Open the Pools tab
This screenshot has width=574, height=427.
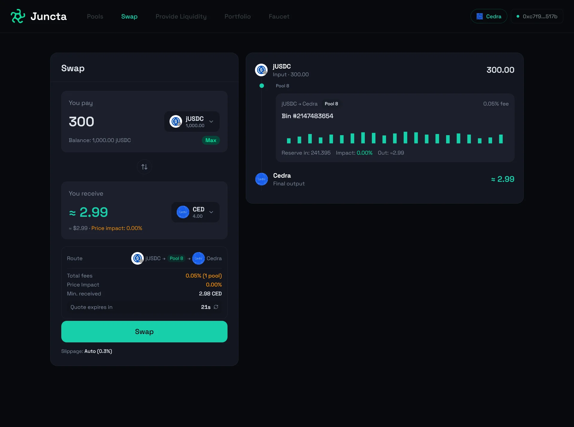95,16
